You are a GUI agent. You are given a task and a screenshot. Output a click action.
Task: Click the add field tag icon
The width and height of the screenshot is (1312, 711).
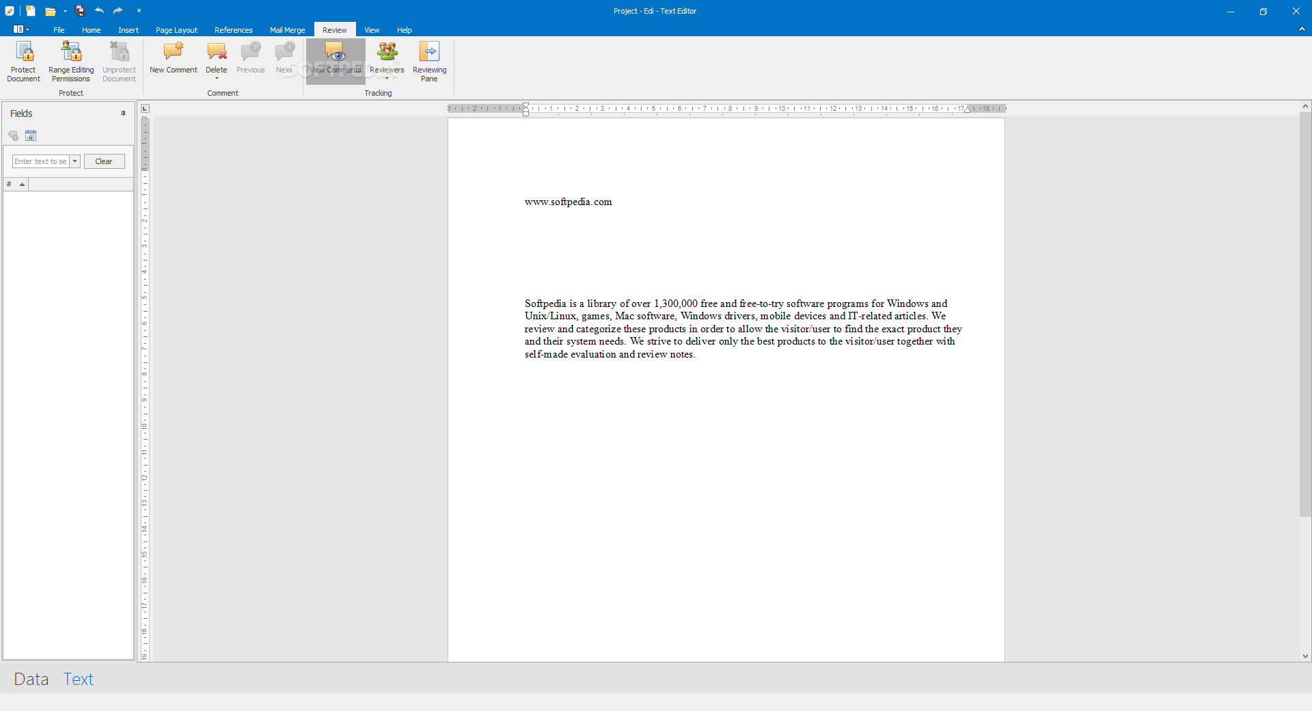13,135
